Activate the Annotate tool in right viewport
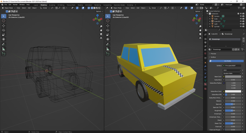Viewport: 246px width, 133px height. click(108, 45)
